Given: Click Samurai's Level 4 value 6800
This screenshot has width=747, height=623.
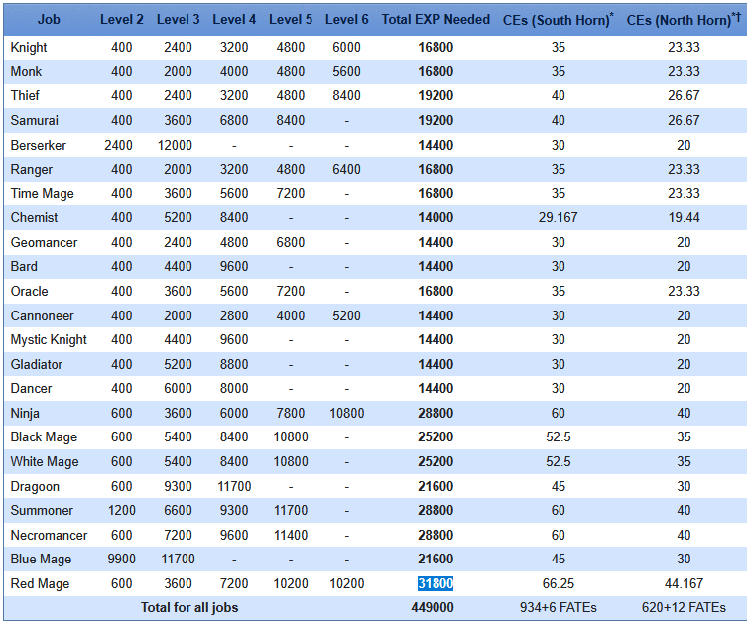Looking at the screenshot, I should (x=234, y=120).
